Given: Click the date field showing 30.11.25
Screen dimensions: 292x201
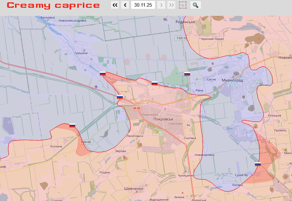Looking at the screenshot, I should (143, 5).
